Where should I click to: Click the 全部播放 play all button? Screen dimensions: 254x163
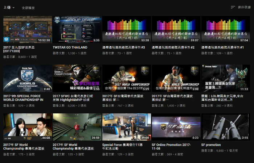tap(28, 8)
